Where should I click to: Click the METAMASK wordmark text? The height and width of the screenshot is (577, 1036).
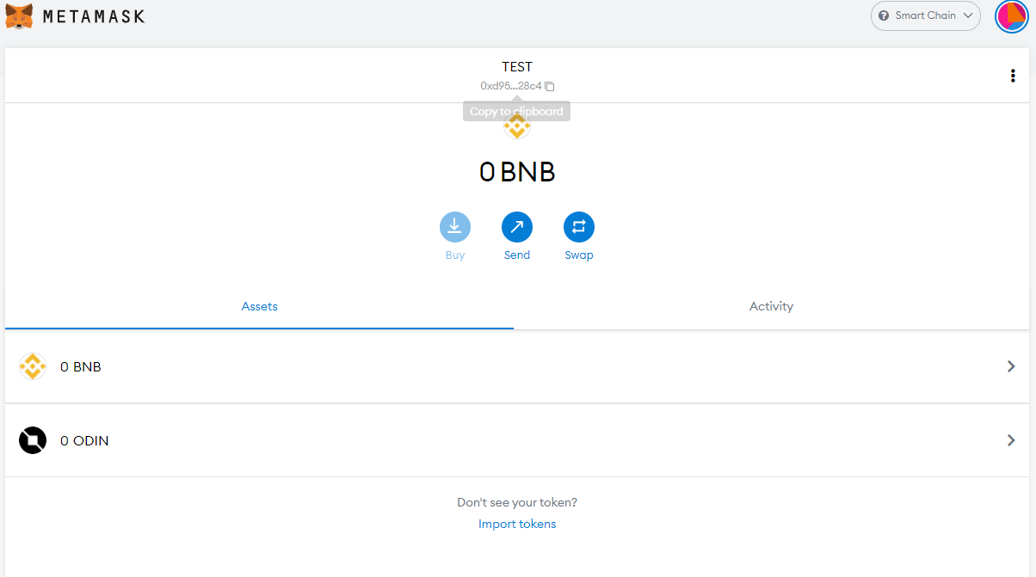pos(94,16)
